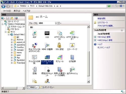This screenshot has width=126, height=94.
Task: Select the スタート ページ tree item
Action: [x=13, y=22]
